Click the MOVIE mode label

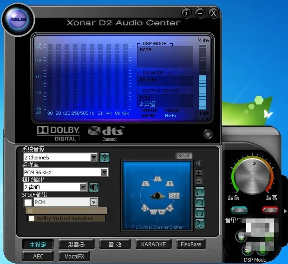pyautogui.click(x=149, y=111)
